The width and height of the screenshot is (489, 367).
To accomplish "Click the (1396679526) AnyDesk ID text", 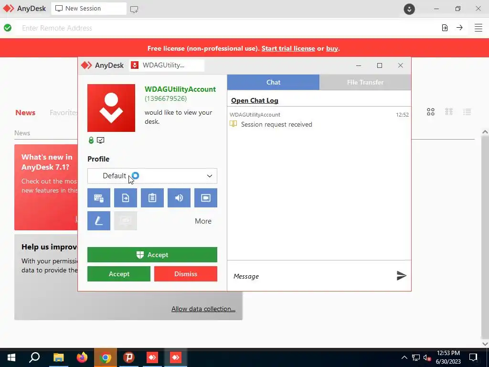I will (x=166, y=98).
